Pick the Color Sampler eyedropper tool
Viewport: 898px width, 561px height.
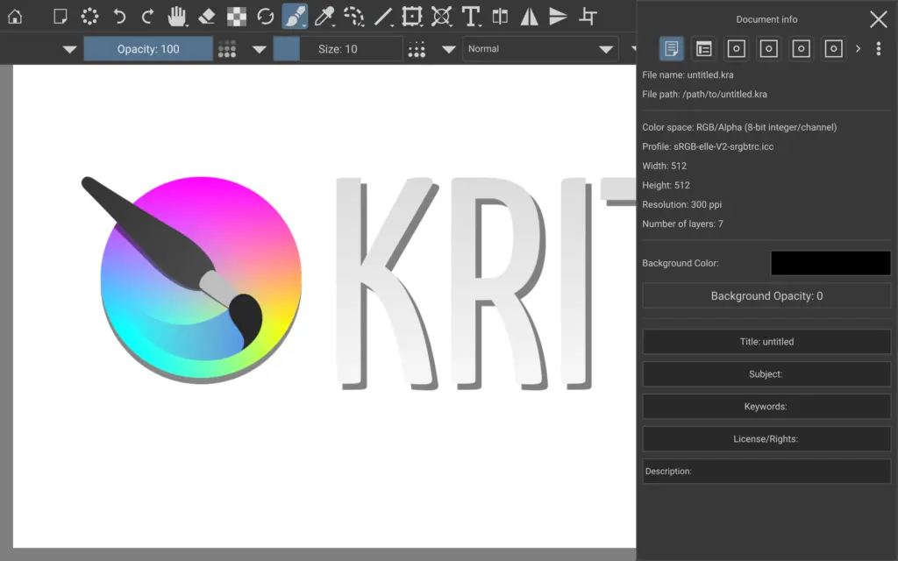(324, 17)
